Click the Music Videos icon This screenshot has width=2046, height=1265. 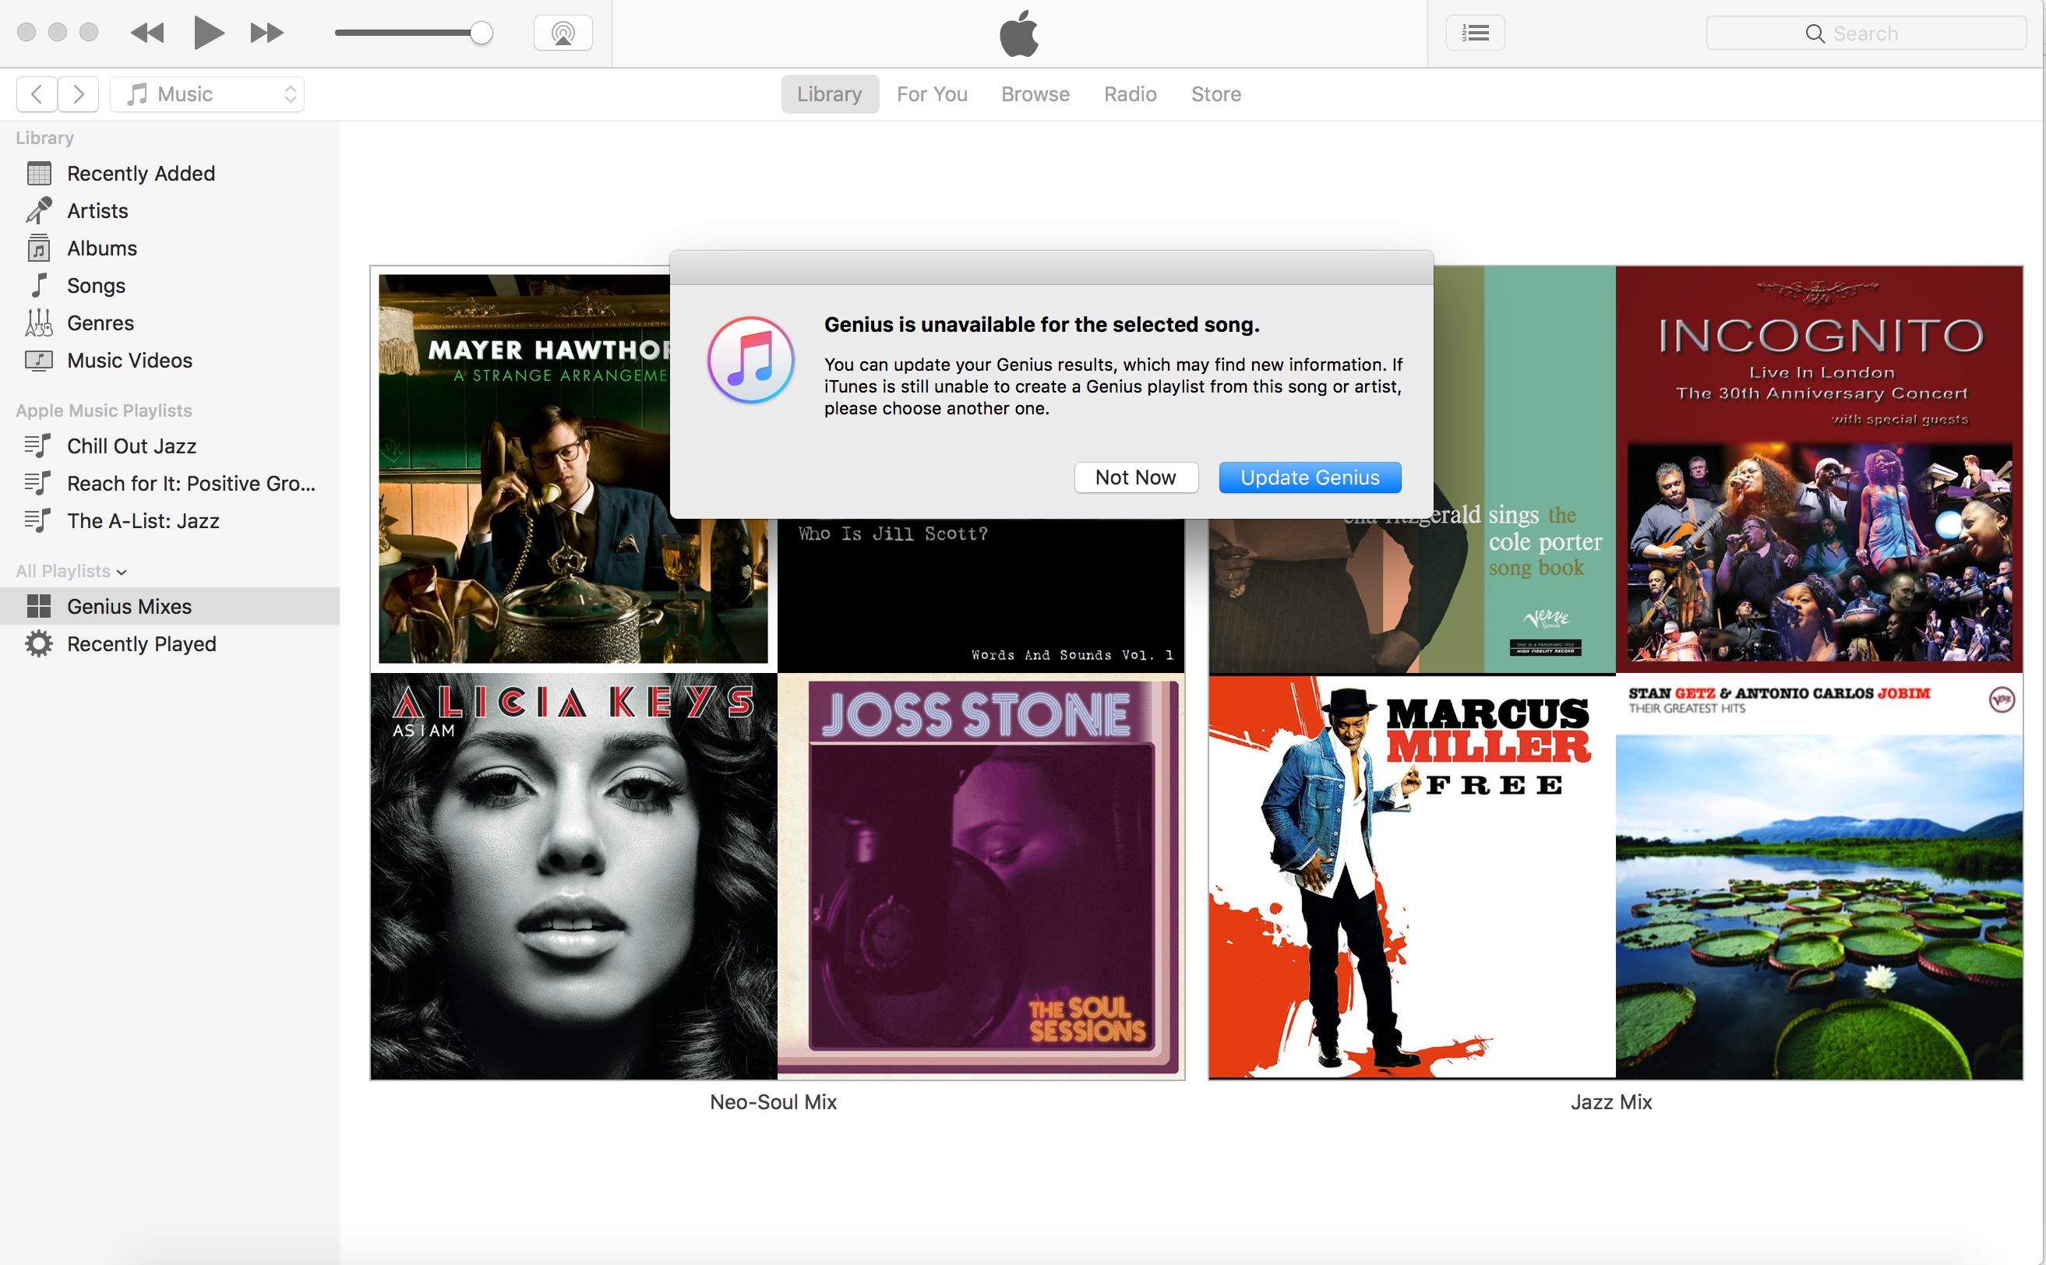tap(38, 361)
